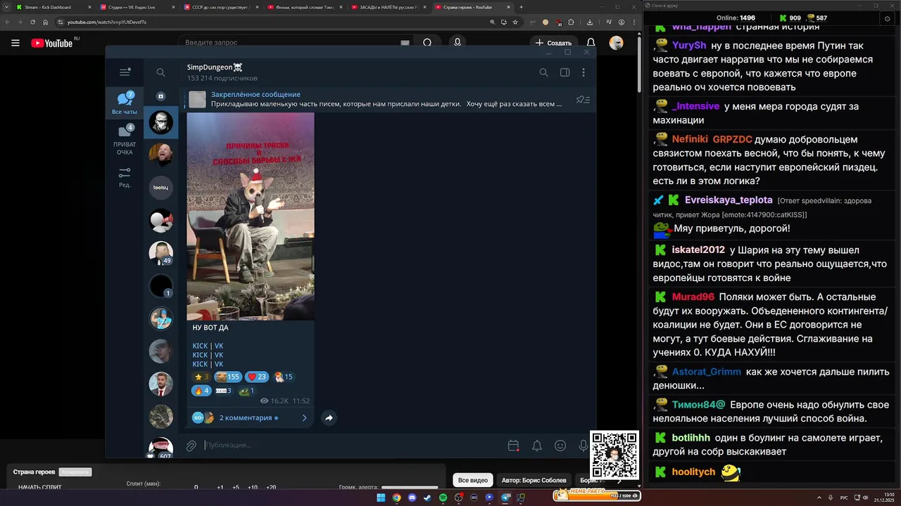
Task: Open the posted dog-mask photo
Action: 250,216
